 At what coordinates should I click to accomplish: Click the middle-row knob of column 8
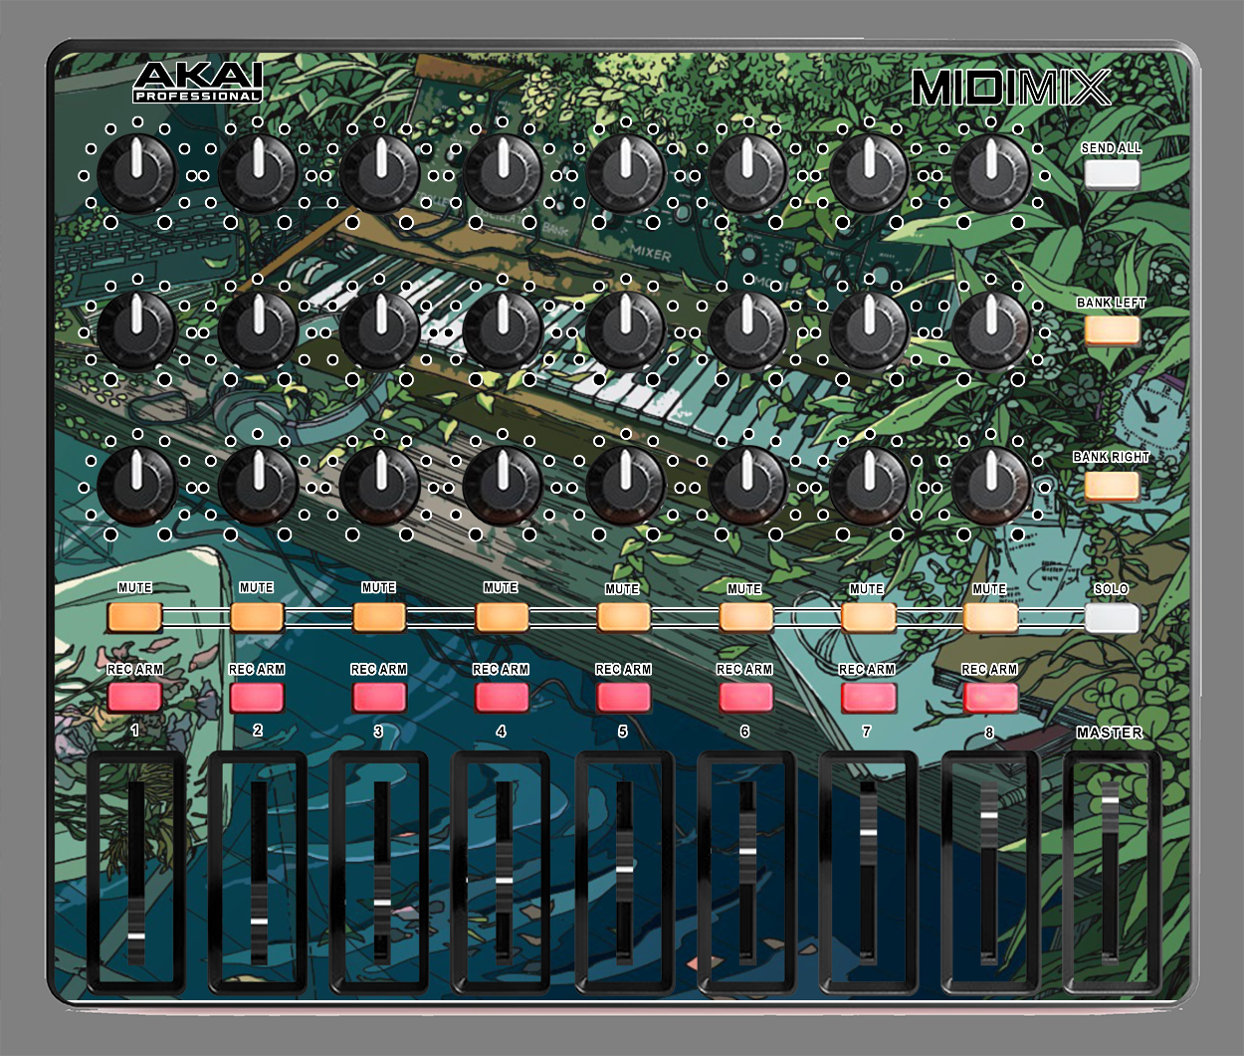point(990,329)
